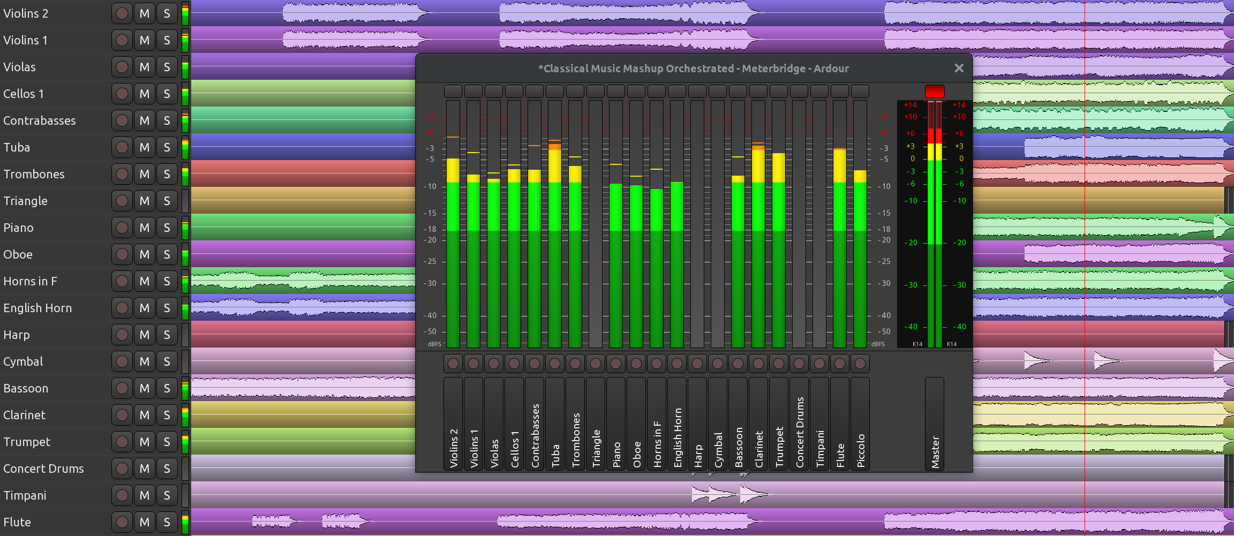Arm recording on Trumpet track
This screenshot has width=1234, height=536.
coord(122,442)
